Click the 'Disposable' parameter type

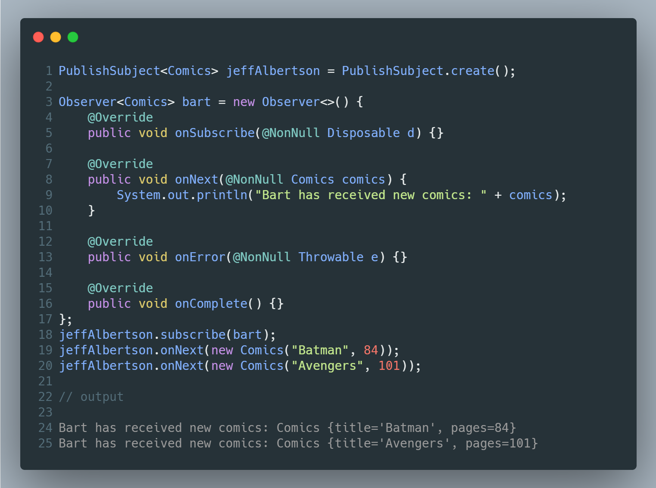[363, 133]
